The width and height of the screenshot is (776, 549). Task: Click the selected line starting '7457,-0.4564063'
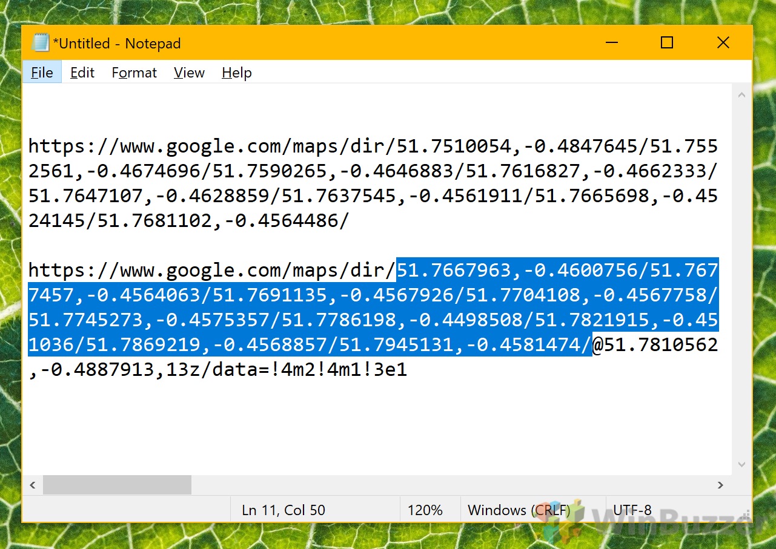[373, 295]
